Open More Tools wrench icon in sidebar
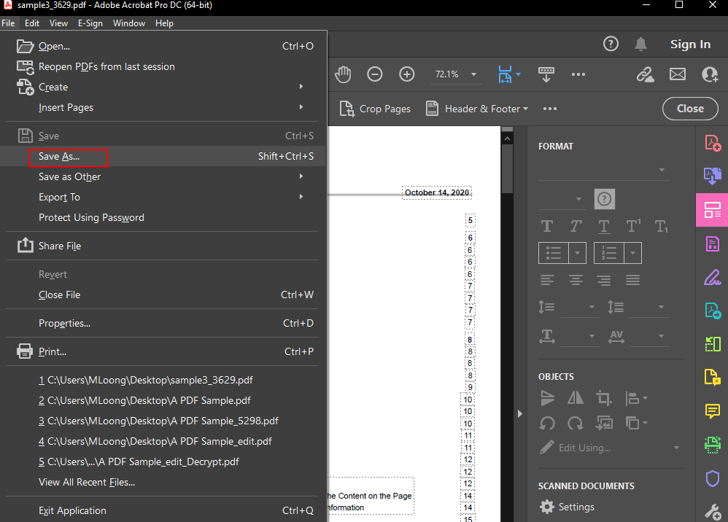This screenshot has height=522, width=728. [x=713, y=511]
